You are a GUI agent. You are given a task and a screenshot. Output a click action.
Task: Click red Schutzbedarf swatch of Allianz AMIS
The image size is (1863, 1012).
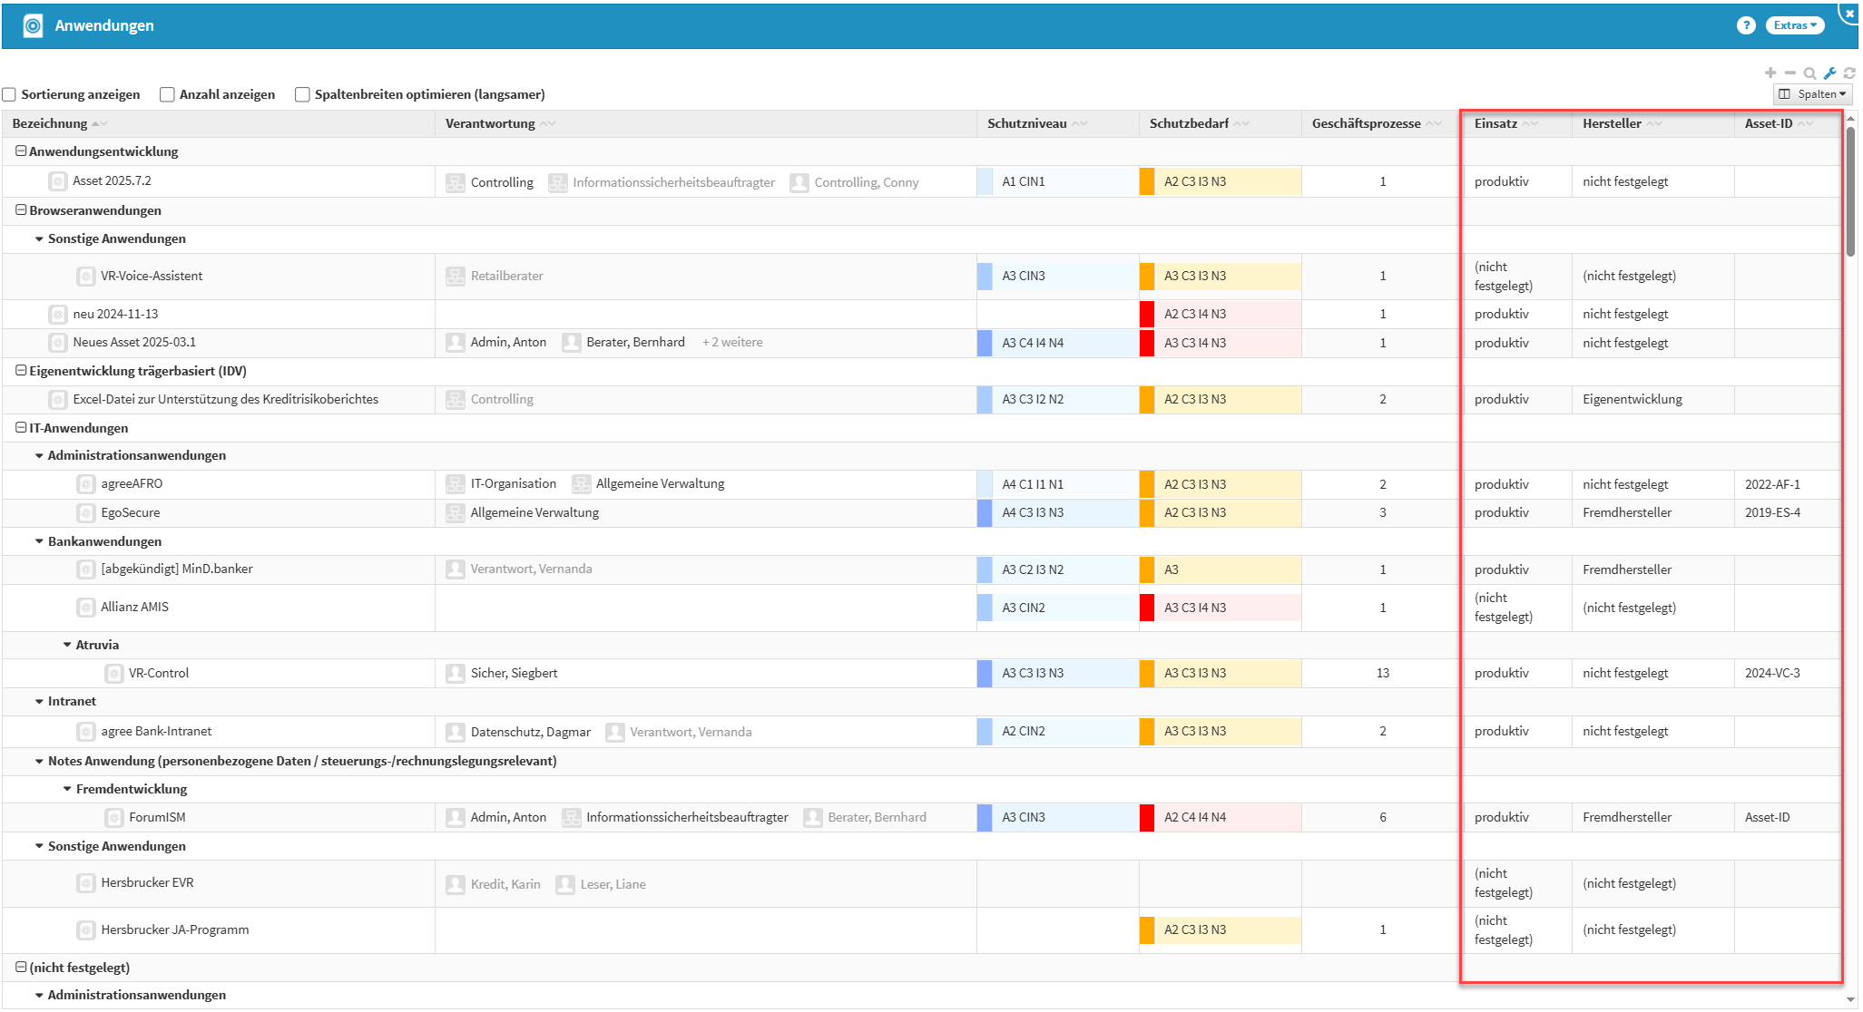point(1147,608)
